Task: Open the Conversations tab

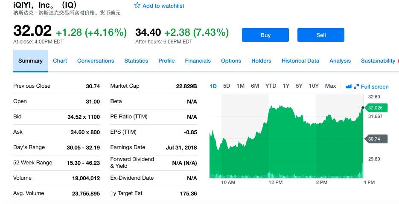Action: point(96,61)
